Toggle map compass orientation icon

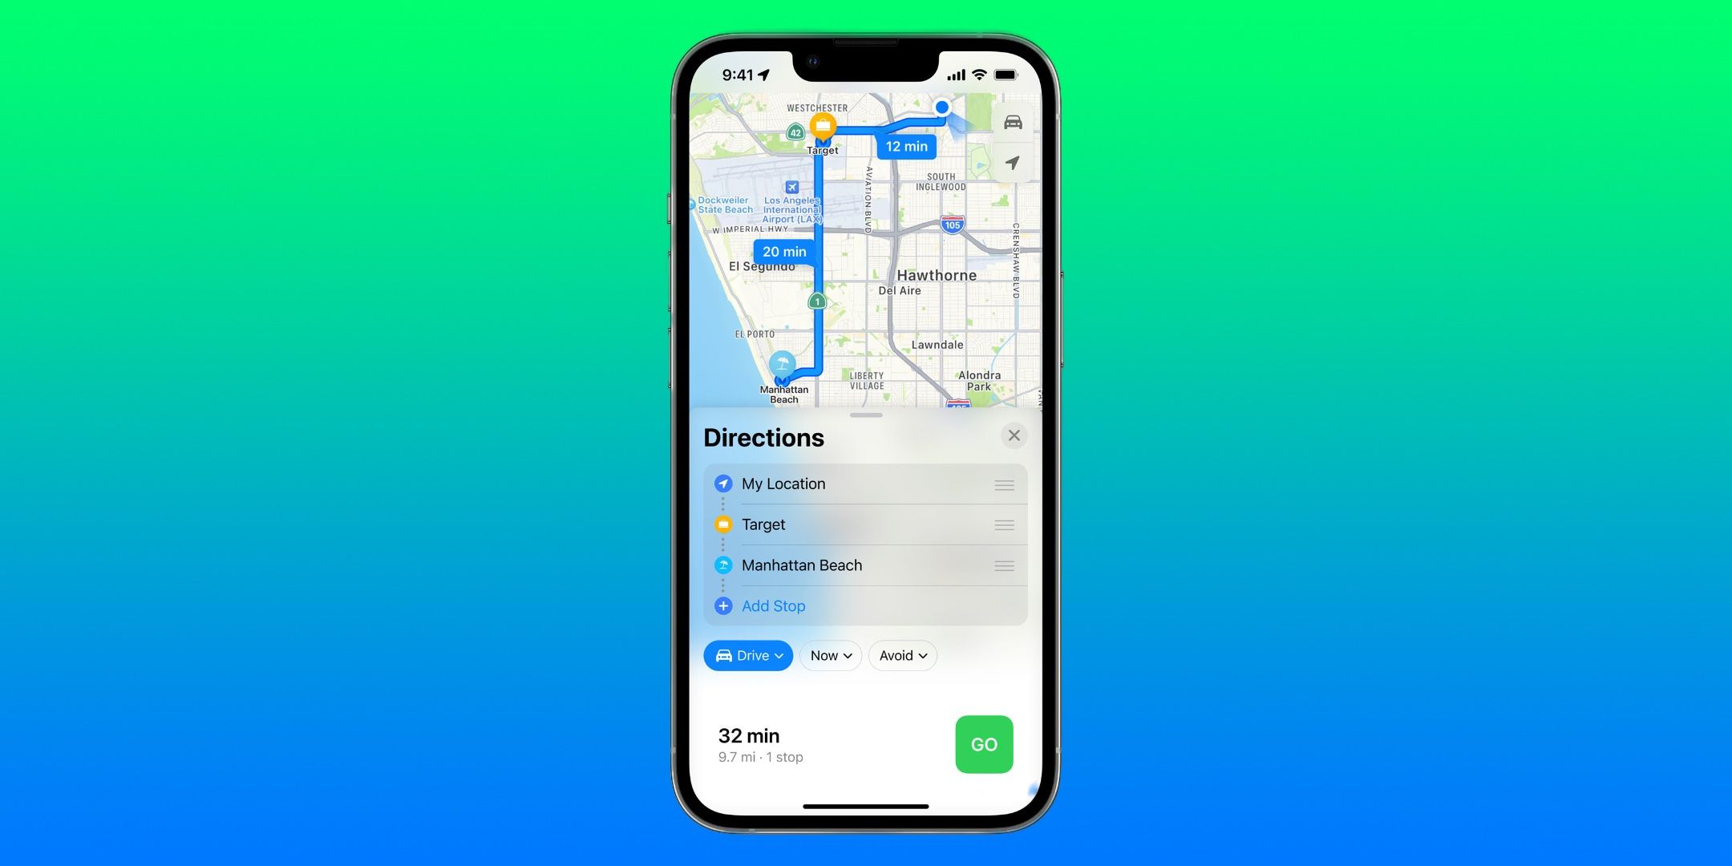(x=1012, y=167)
